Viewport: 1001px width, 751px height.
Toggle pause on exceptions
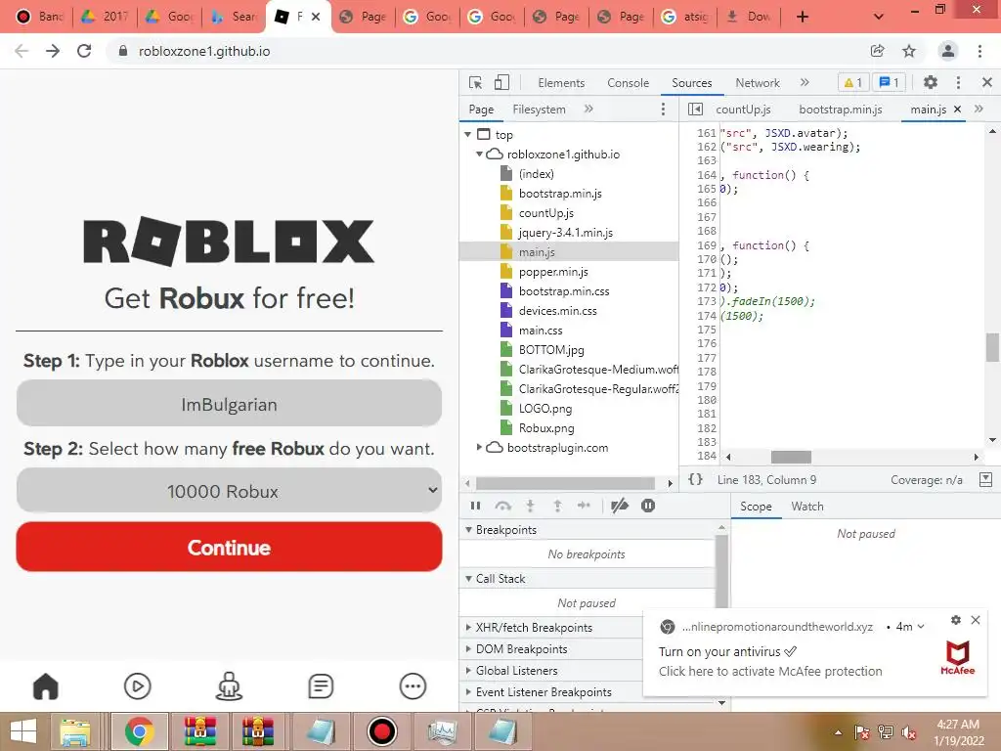pyautogui.click(x=647, y=506)
